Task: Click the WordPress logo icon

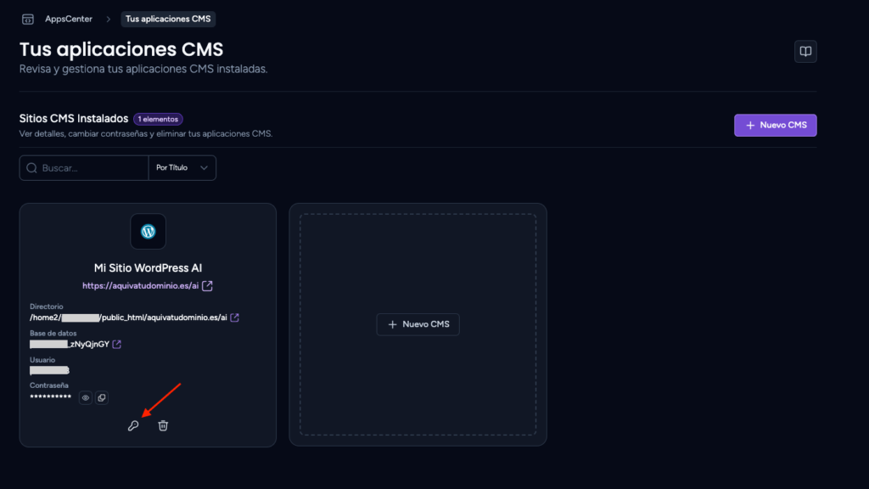Action: tap(148, 231)
